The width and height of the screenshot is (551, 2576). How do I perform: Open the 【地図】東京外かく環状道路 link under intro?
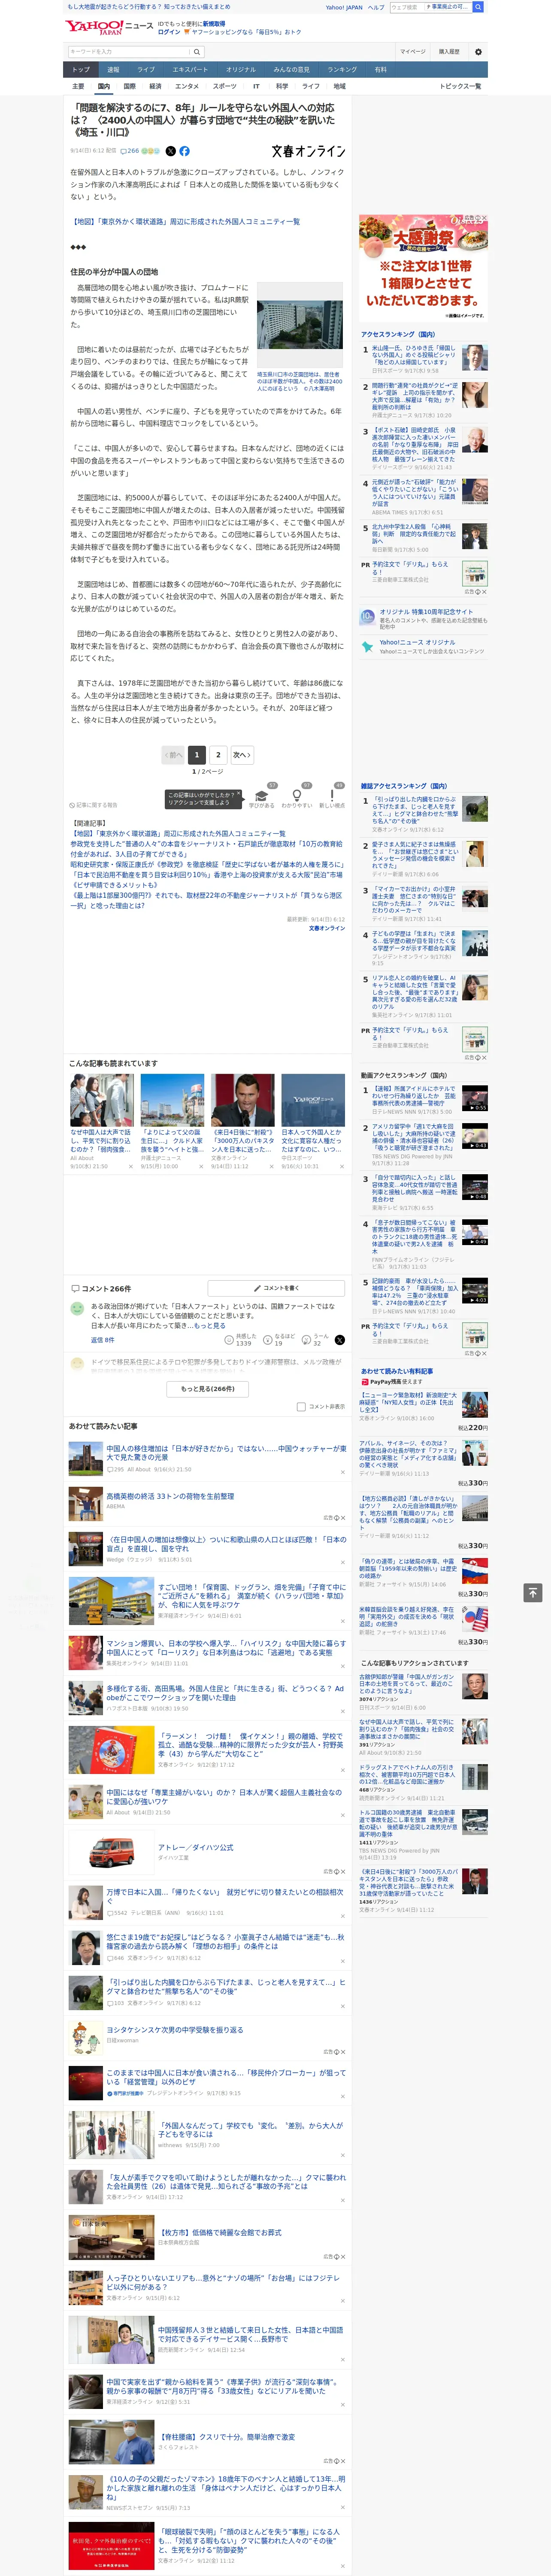click(185, 222)
